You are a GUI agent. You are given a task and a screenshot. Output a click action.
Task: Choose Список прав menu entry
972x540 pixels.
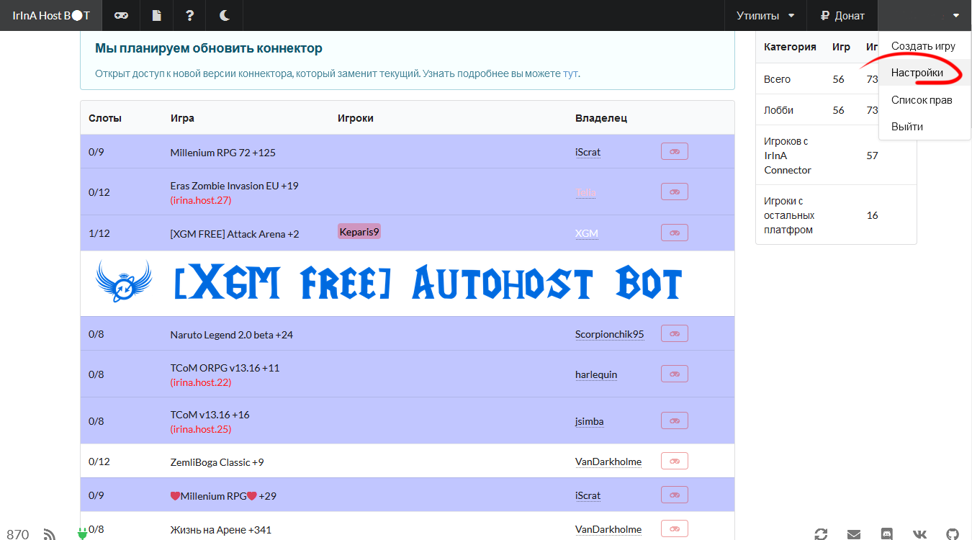(924, 100)
